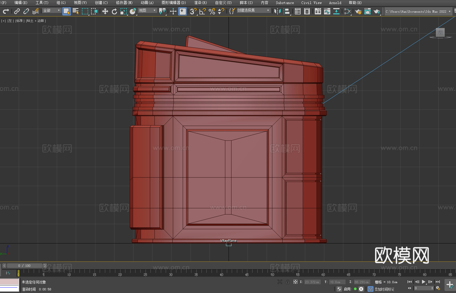456x293 pixels.
Task: Expand the project path dropdown
Action: [x=450, y=12]
